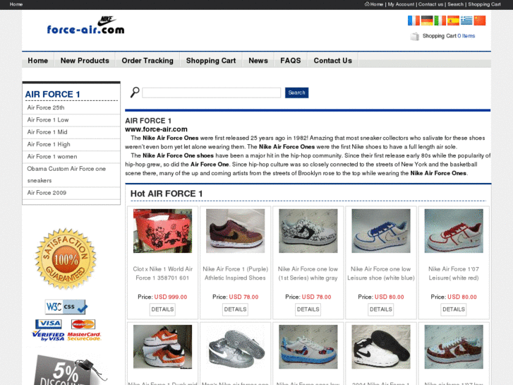The height and width of the screenshot is (385, 513).
Task: Select the French flag language icon
Action: [414, 20]
